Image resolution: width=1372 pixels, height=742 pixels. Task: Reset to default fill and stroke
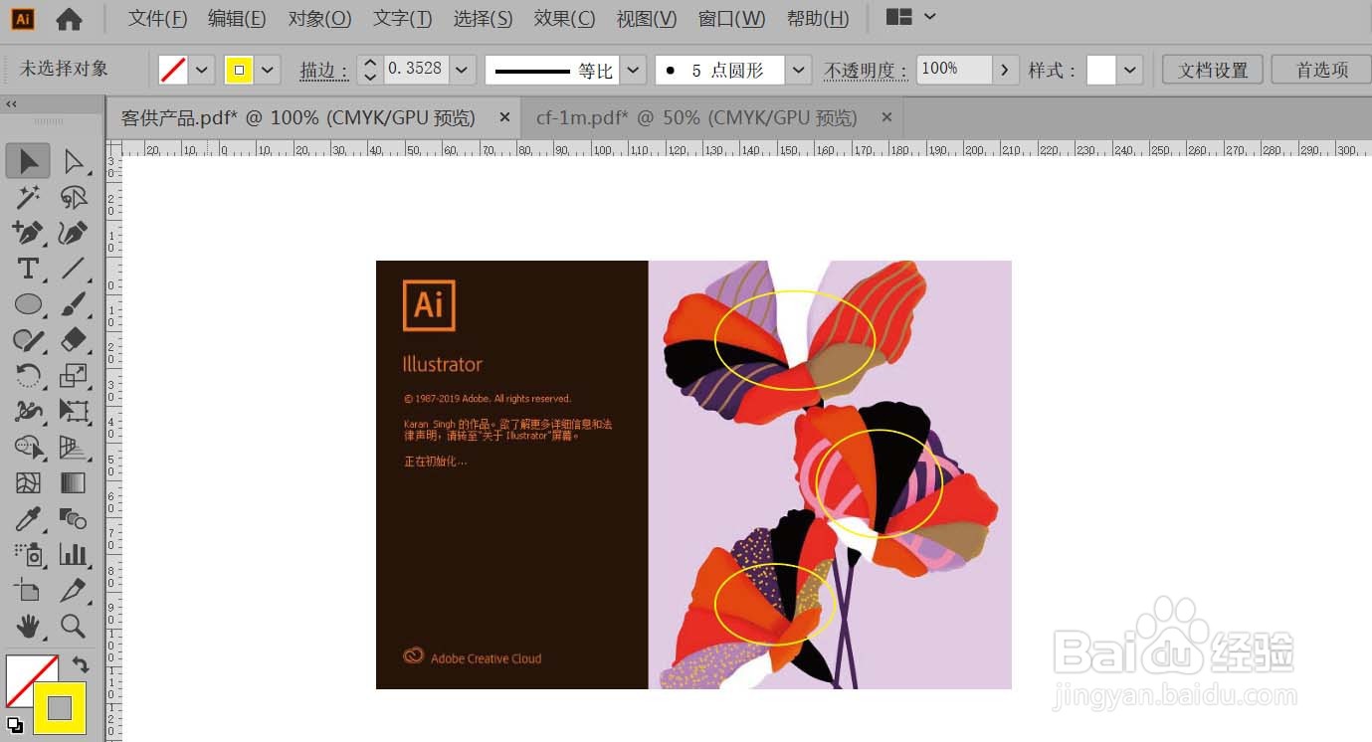[14, 724]
